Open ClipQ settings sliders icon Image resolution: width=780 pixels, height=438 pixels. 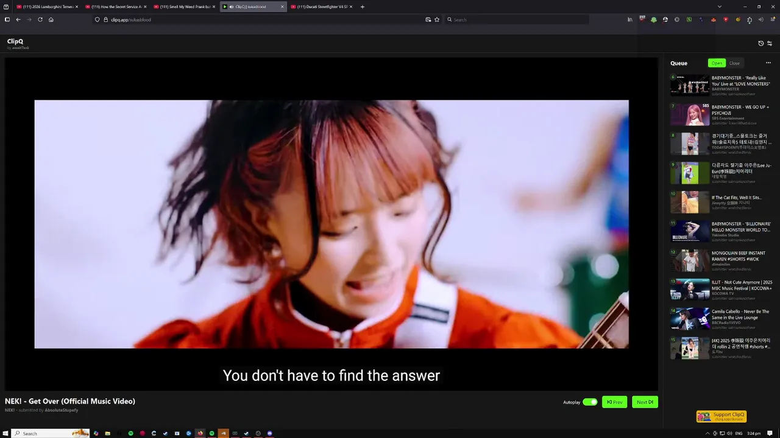tap(770, 43)
